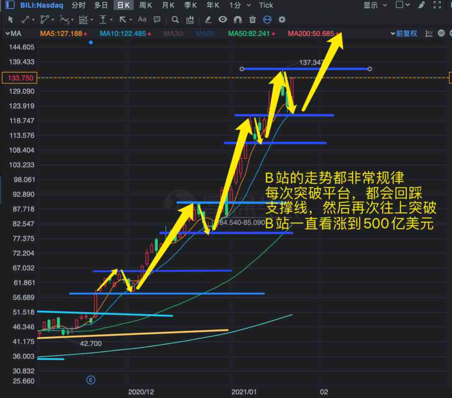
Task: Expand the wave tool options arrow
Action: coord(72,20)
